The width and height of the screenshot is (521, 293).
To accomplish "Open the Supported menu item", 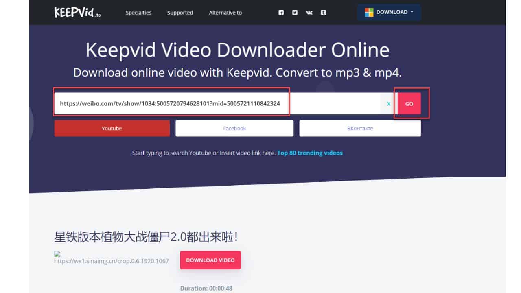I will (180, 13).
